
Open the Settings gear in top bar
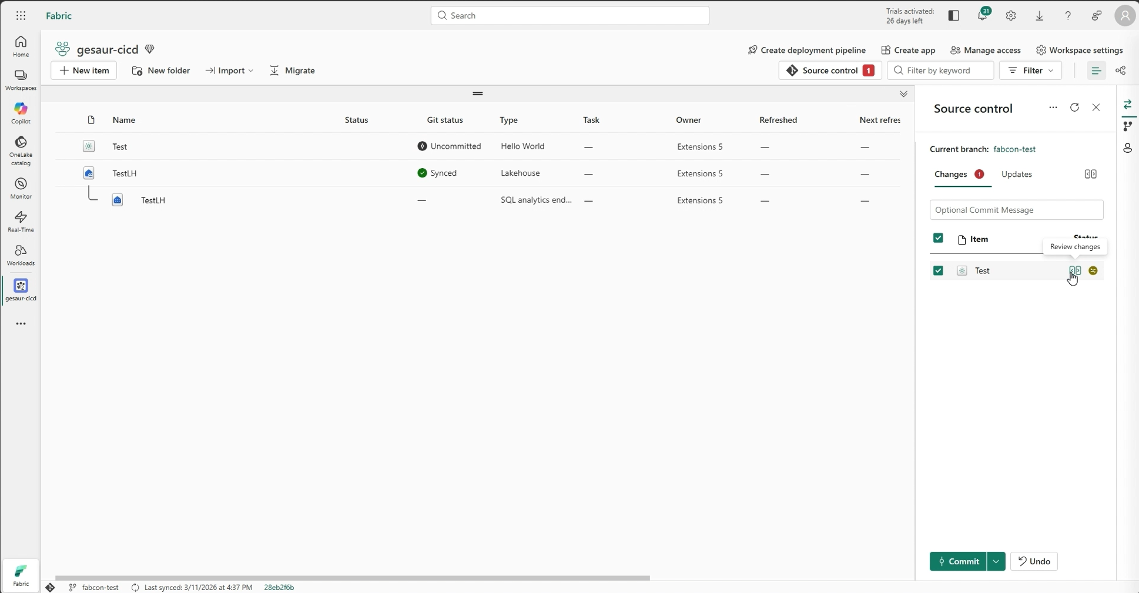tap(1011, 15)
